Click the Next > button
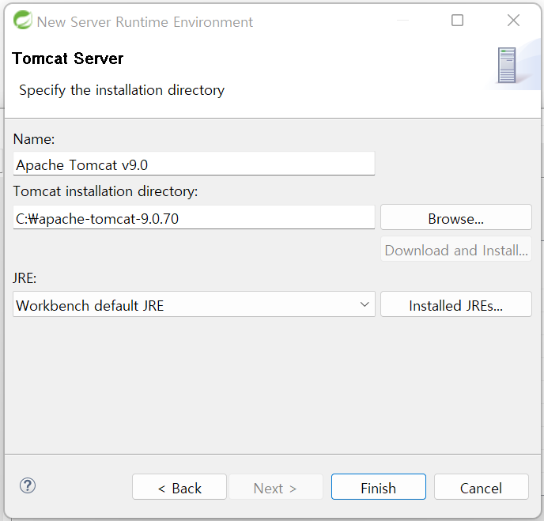 [x=275, y=487]
